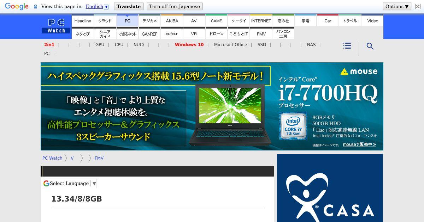Open the 窓の杜 tab
The image size is (424, 222).
pos(283,20)
